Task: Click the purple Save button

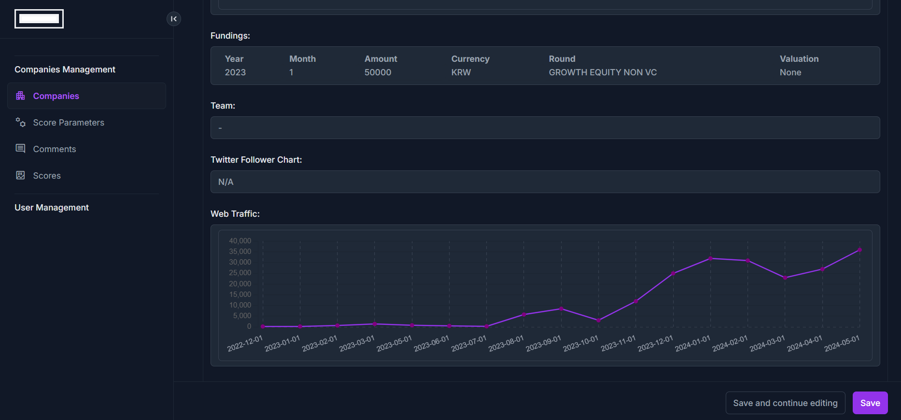Action: tap(870, 403)
